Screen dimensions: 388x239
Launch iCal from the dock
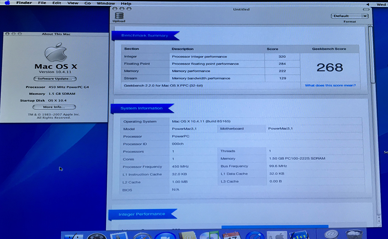point(232,236)
